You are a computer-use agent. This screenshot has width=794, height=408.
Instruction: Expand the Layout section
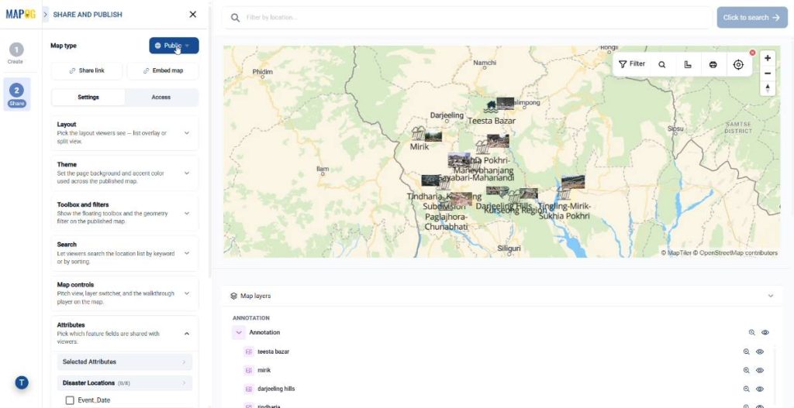[x=125, y=133]
